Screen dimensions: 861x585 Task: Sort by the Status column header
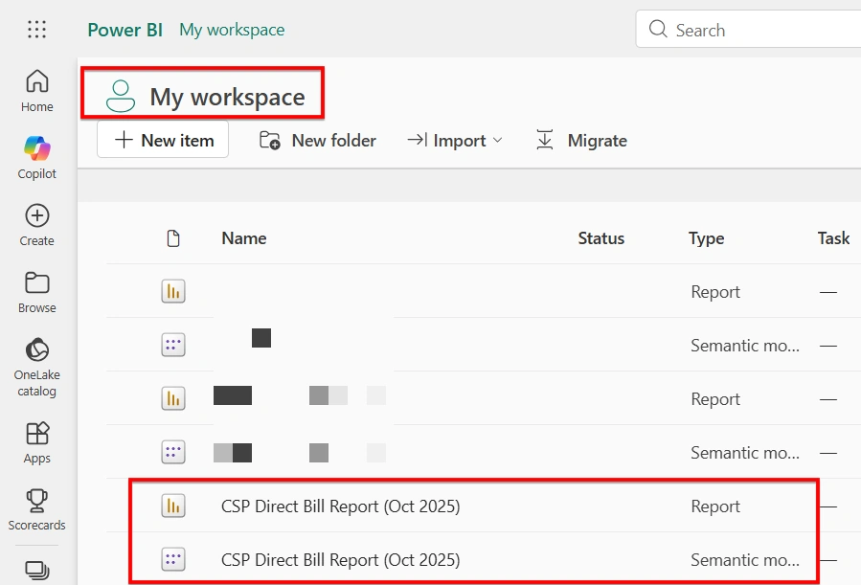pyautogui.click(x=600, y=238)
